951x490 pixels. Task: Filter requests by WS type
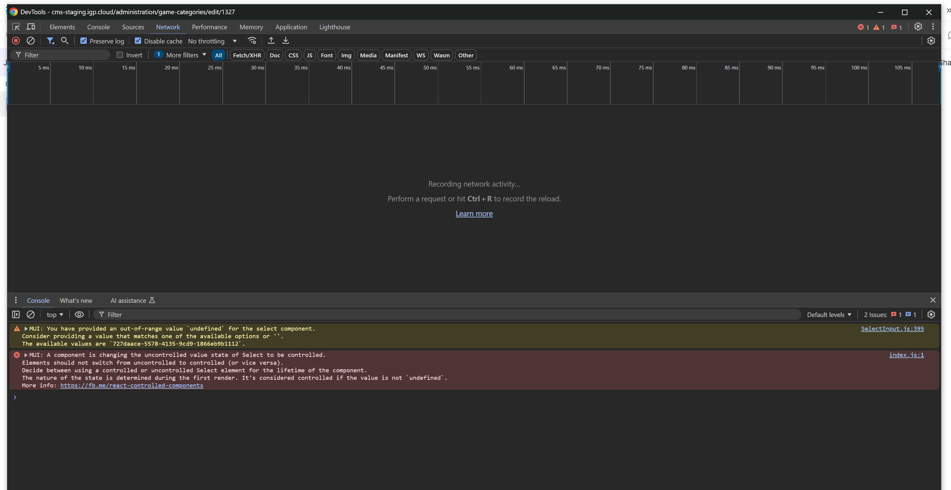click(420, 55)
